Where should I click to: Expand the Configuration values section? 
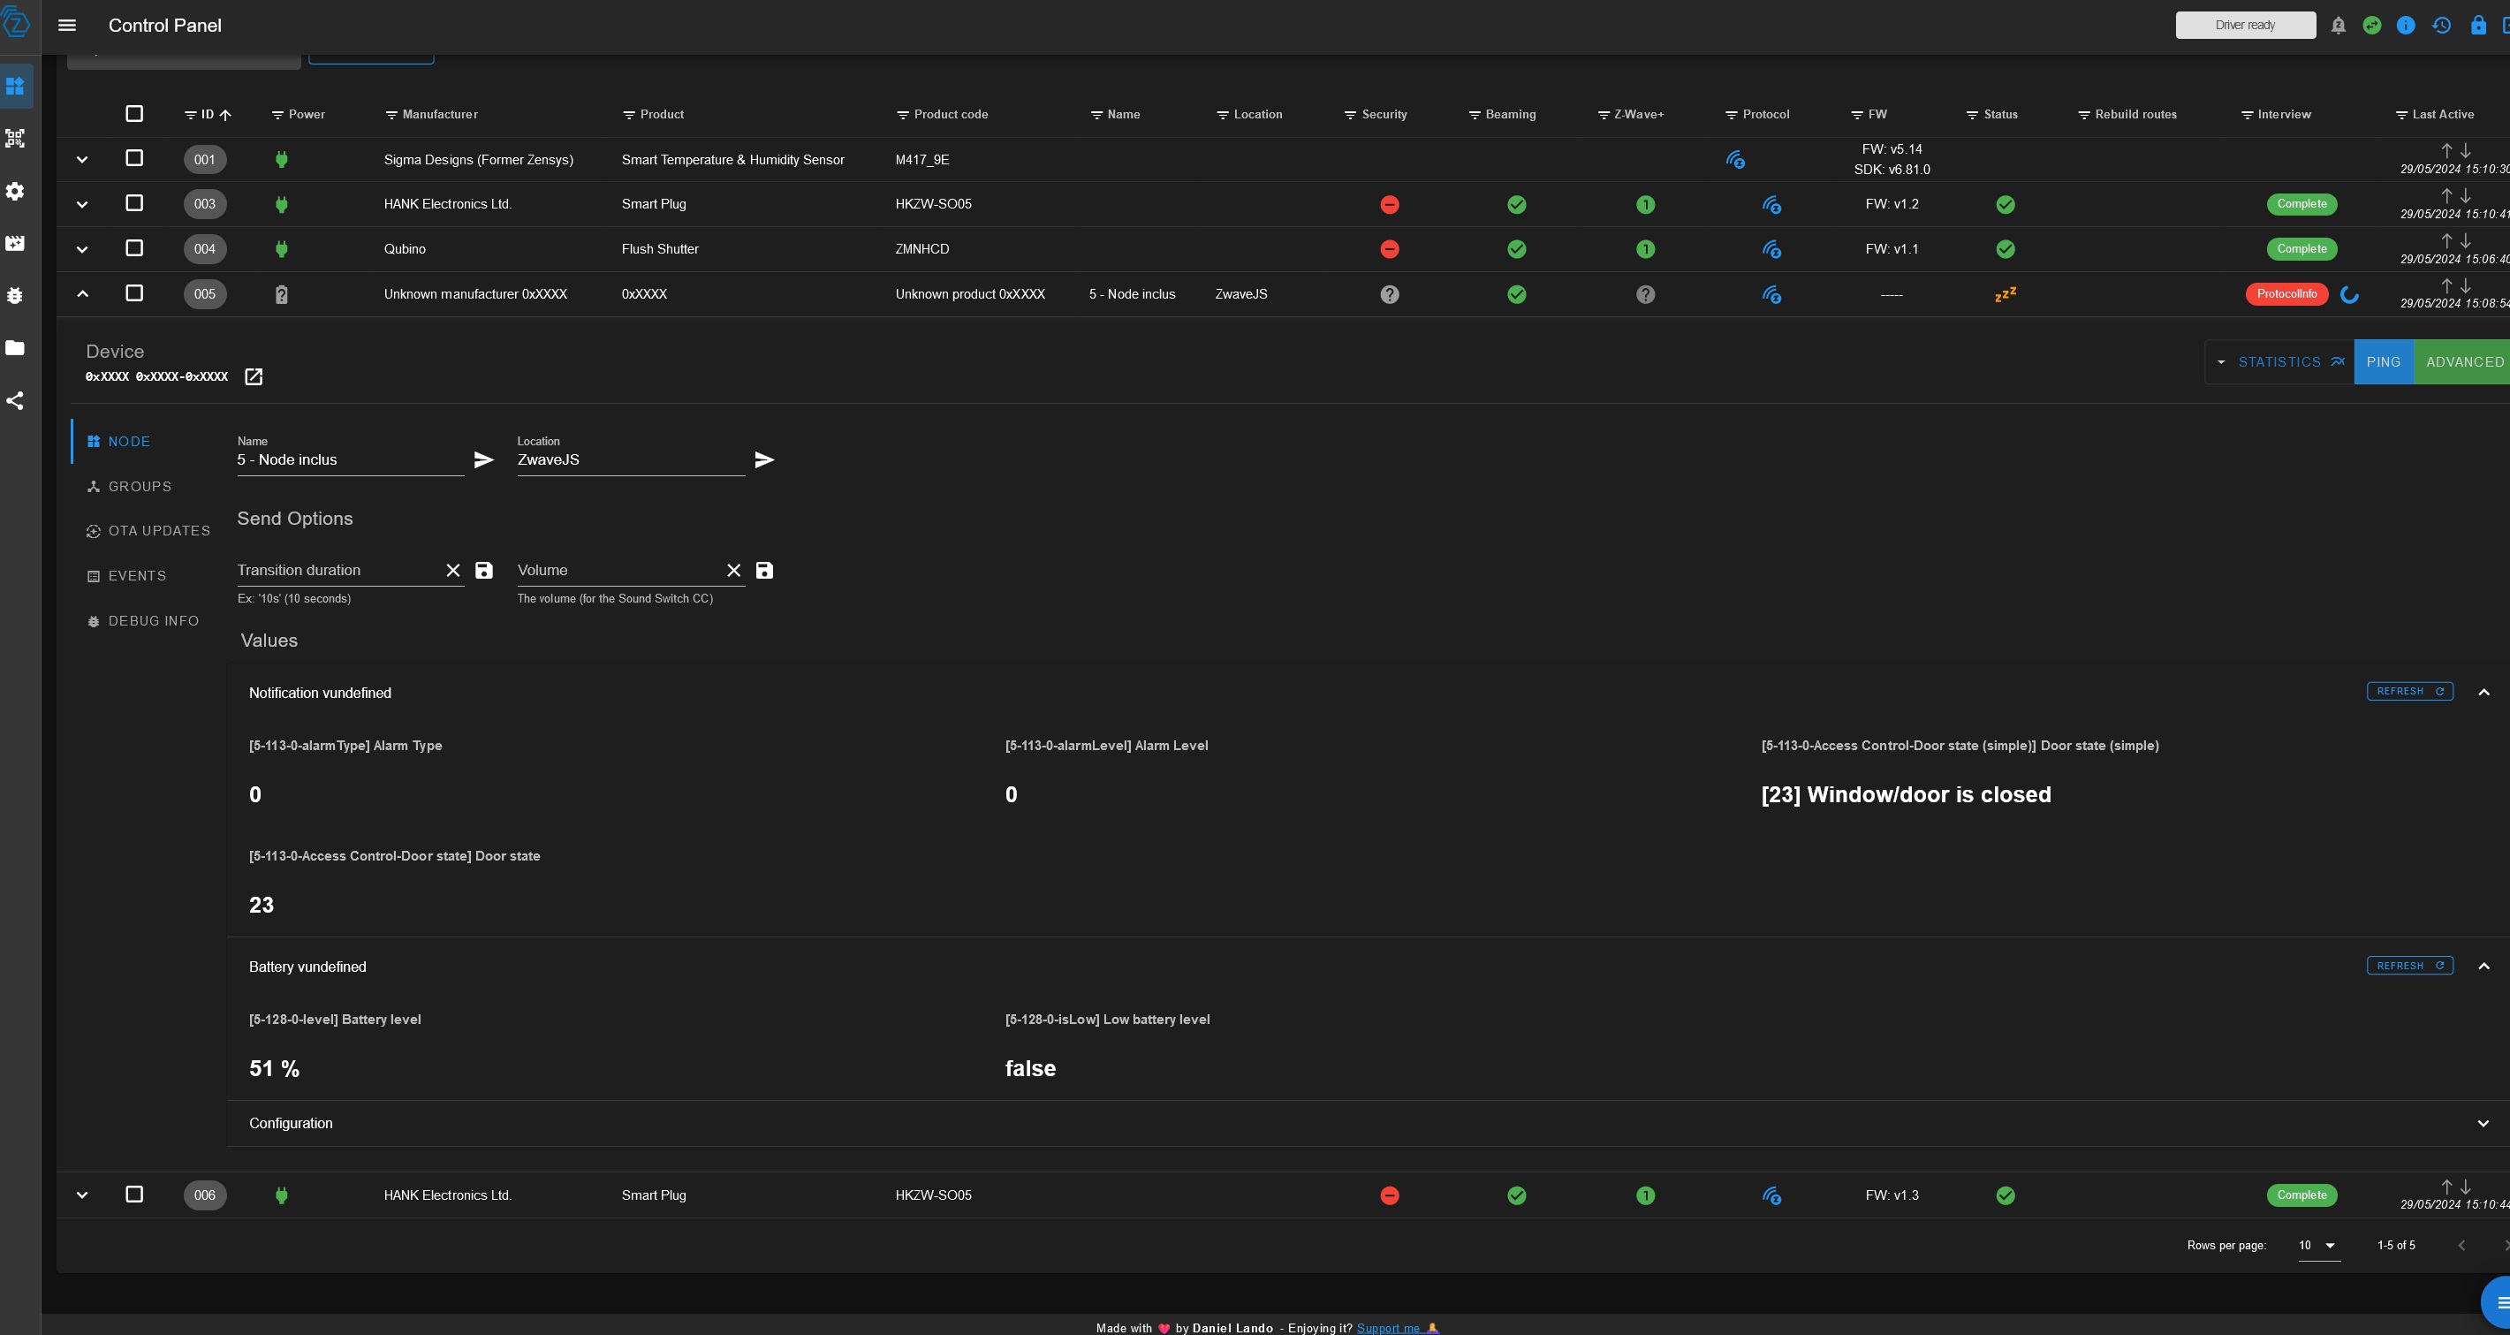tap(2483, 1124)
